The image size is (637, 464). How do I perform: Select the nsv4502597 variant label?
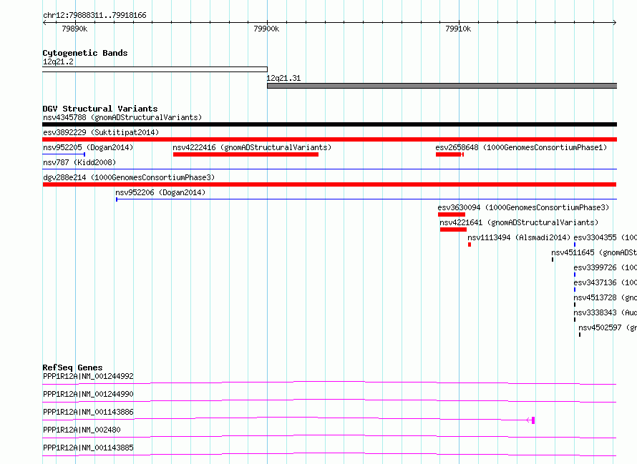(x=608, y=327)
